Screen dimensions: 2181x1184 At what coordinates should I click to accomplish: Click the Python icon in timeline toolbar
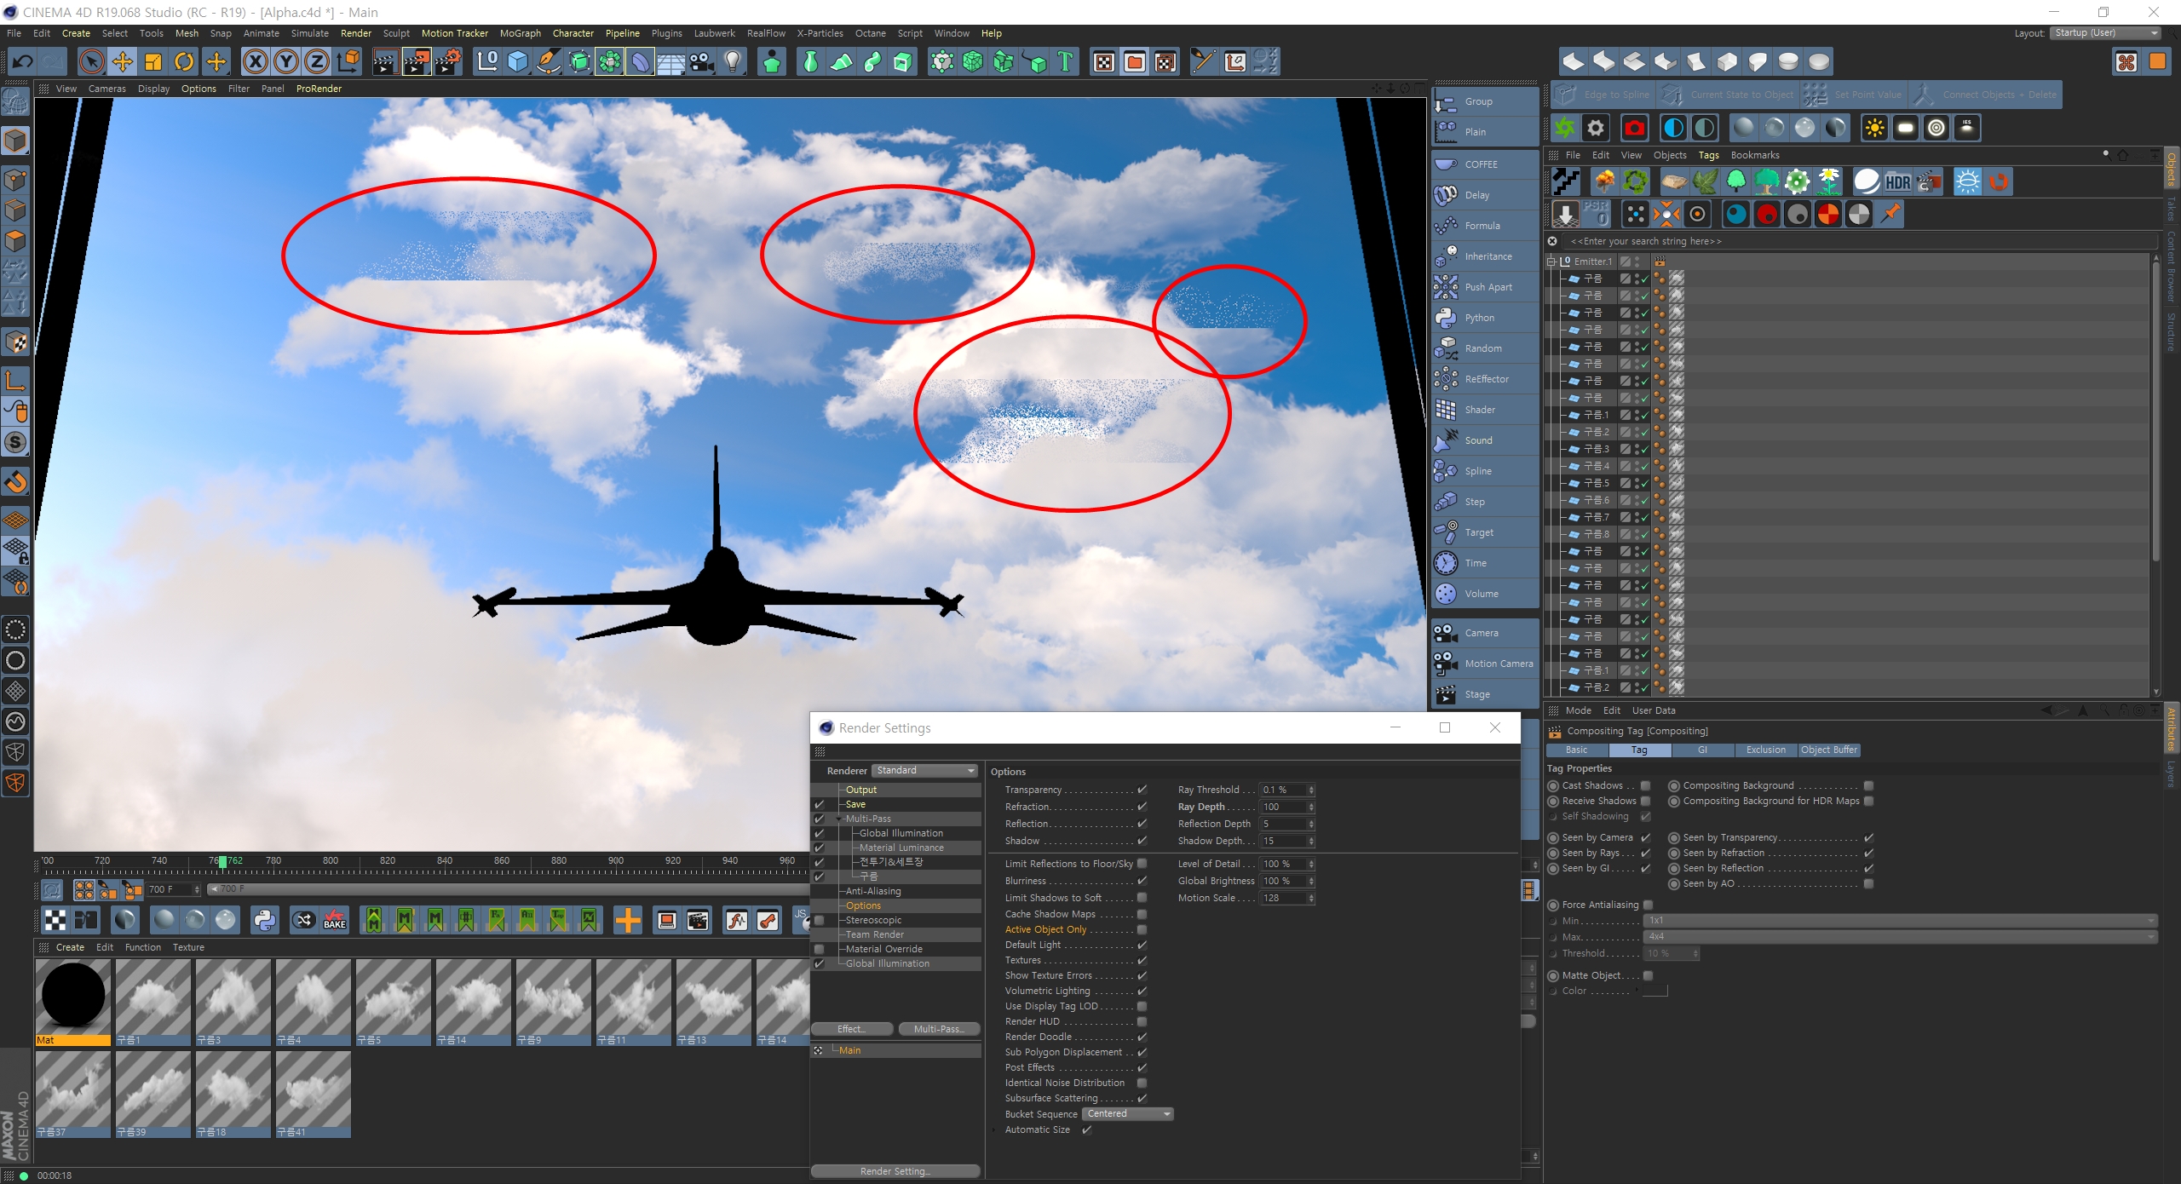[x=265, y=920]
